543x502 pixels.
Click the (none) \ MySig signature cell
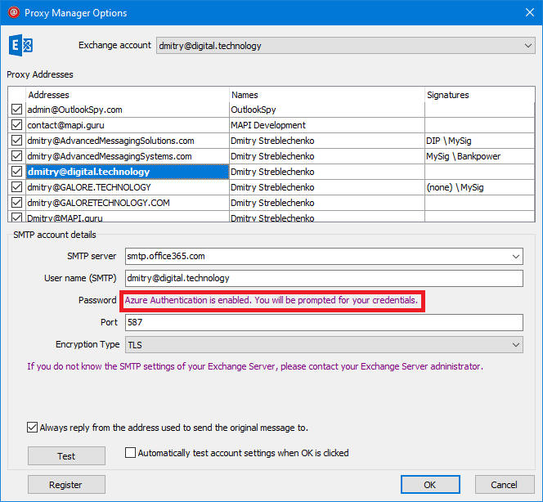tap(480, 187)
